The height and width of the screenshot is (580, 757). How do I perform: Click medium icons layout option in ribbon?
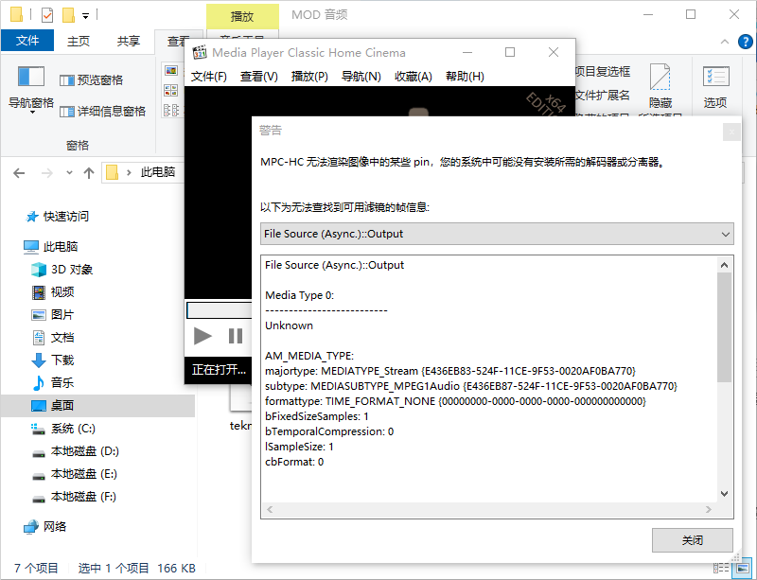[171, 90]
